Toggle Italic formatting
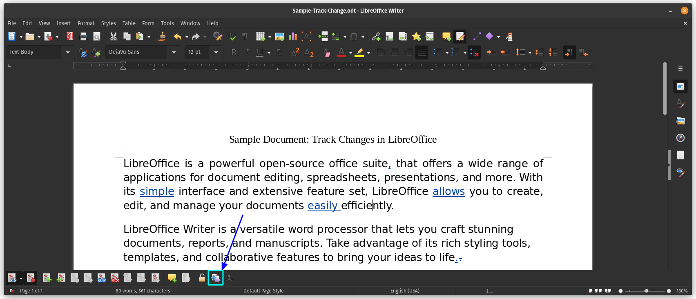696x299 pixels. pyautogui.click(x=247, y=52)
